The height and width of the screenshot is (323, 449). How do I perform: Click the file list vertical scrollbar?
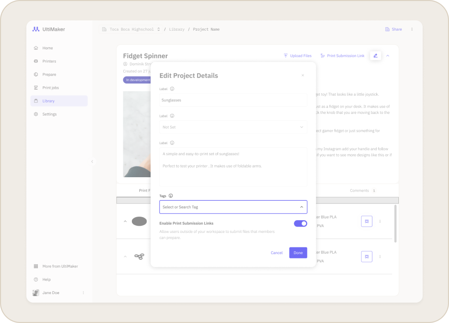click(395, 224)
